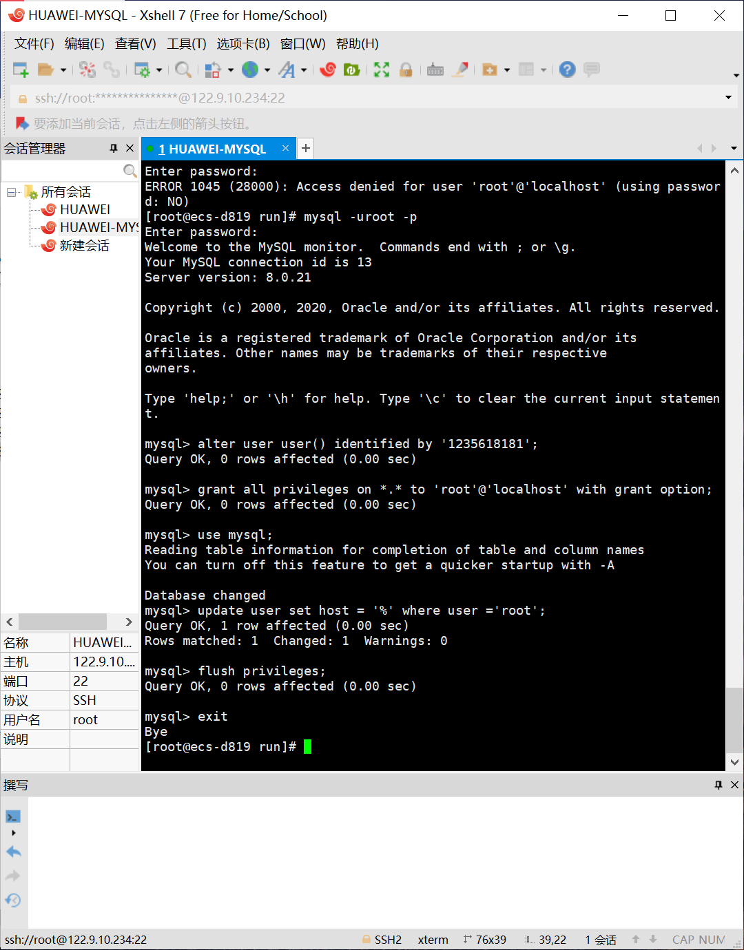
Task: Click the status bar upload arrow icon
Action: (x=636, y=939)
